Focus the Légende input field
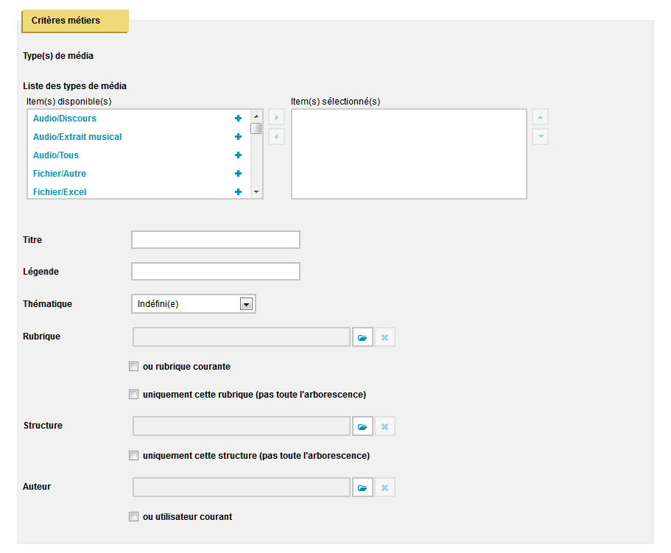 [x=216, y=272]
